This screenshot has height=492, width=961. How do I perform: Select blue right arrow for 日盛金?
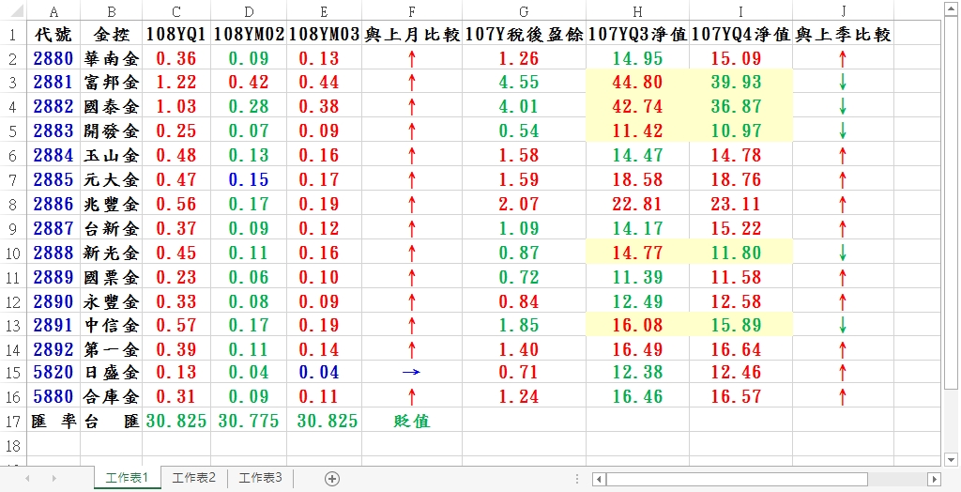coord(412,373)
